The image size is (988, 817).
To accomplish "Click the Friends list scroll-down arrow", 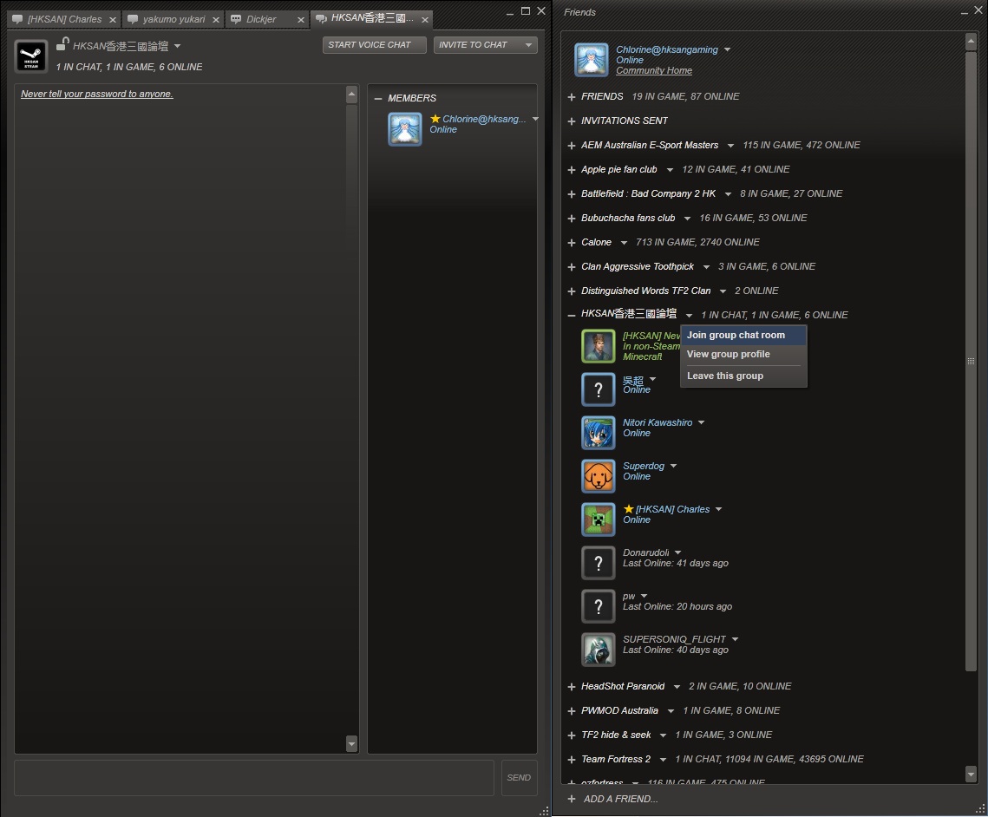I will (971, 774).
